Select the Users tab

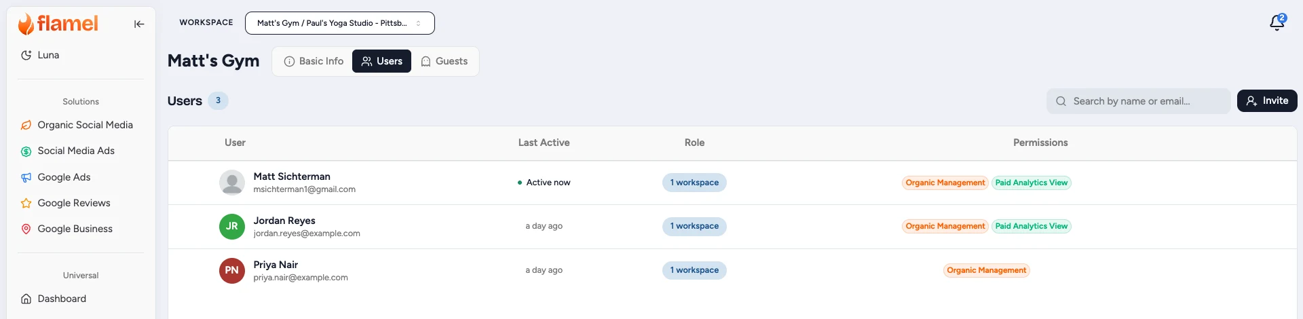[381, 61]
